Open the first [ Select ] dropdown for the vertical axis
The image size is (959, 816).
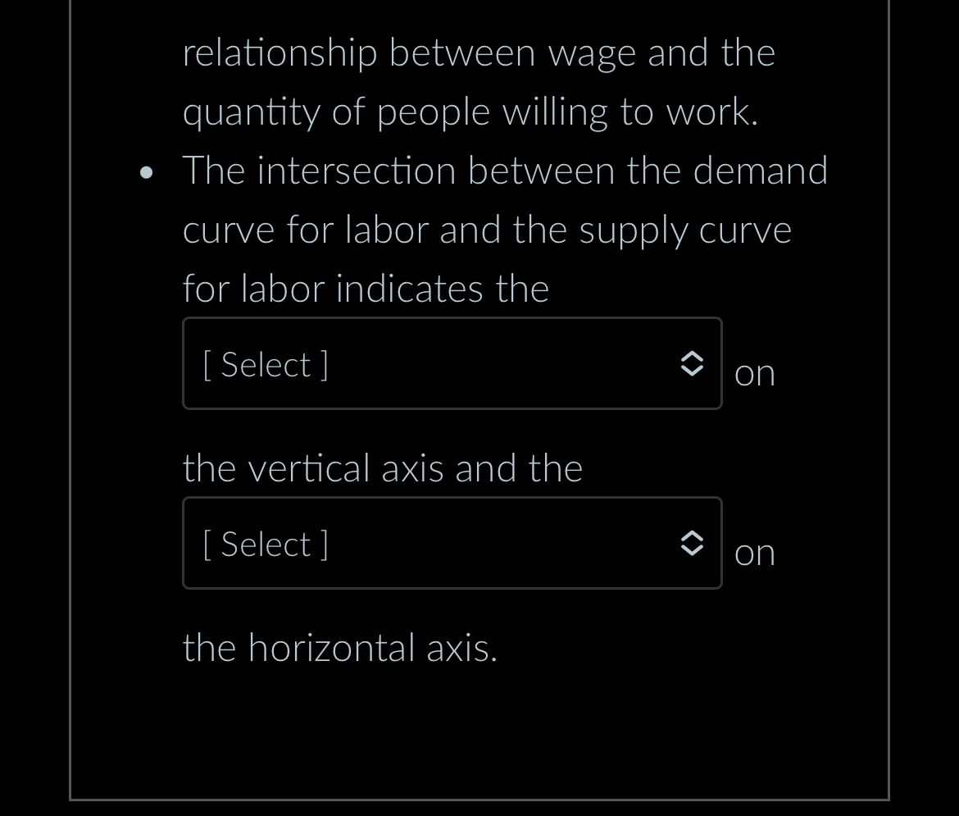coord(451,363)
